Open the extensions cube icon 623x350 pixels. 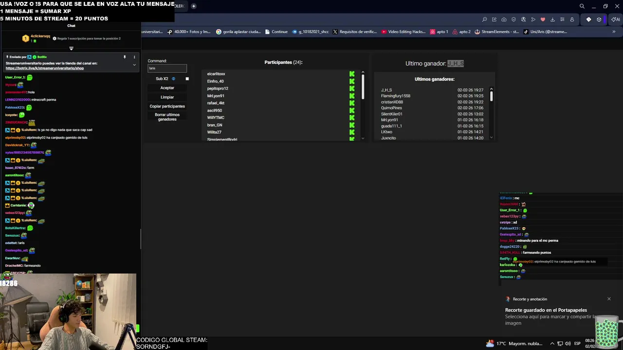599,19
